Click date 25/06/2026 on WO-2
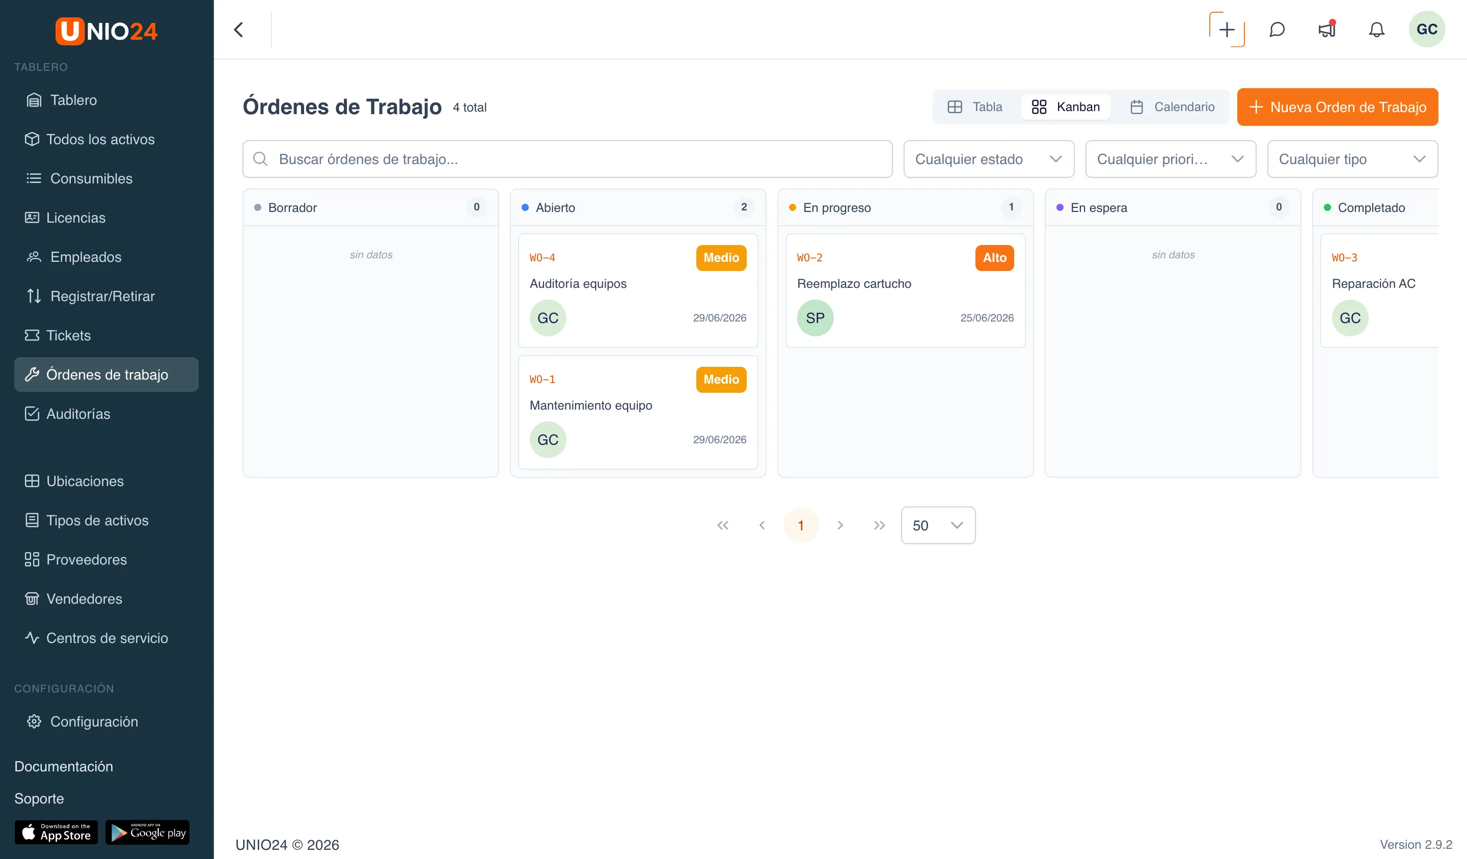1467x859 pixels. point(987,318)
